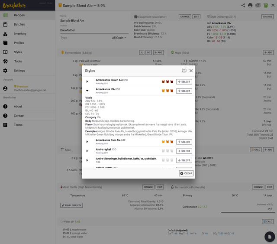Viewport: 277px width, 244px height.
Task: Expand the Amerikansk Brown Ale row
Action: pyautogui.click(x=87, y=81)
